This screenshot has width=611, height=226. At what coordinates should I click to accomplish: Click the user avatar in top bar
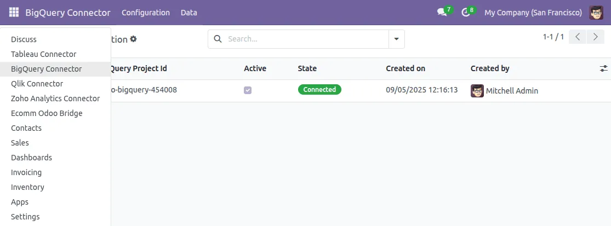[x=596, y=12]
